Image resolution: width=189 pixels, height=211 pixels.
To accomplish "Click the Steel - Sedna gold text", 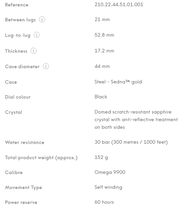I will [x=118, y=82].
